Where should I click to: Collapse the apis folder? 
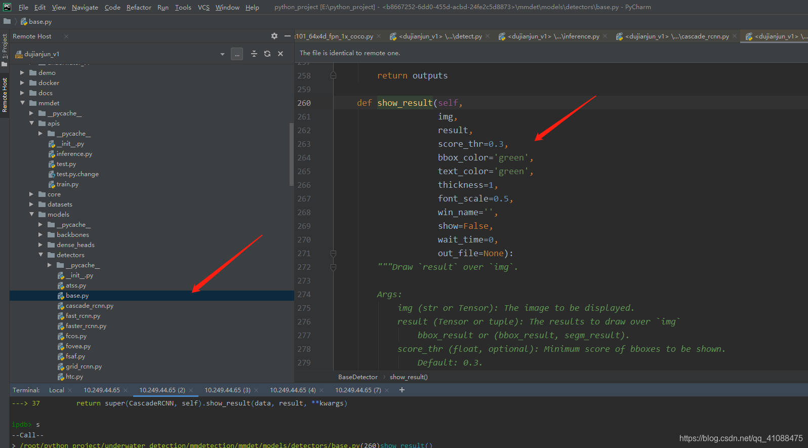[x=31, y=123]
